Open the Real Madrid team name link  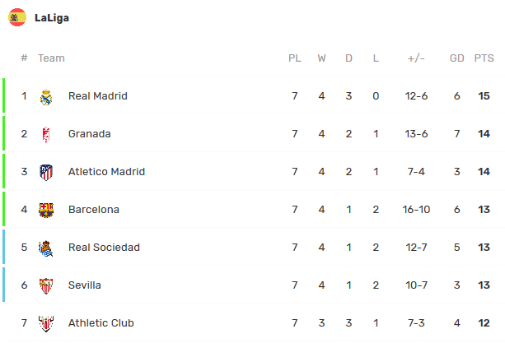click(98, 96)
